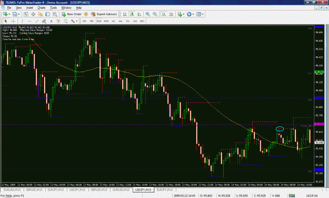Click the New Order button

72,14
